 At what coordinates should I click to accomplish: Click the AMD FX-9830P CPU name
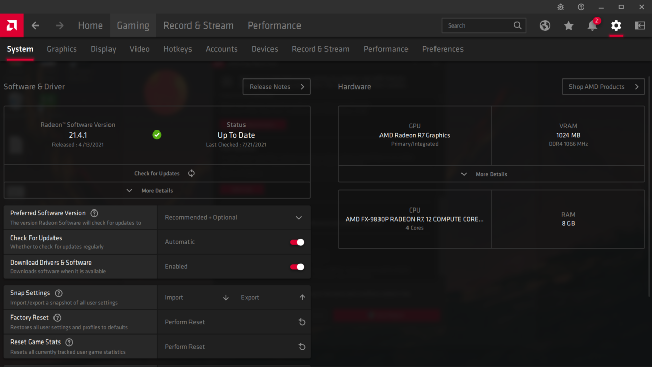415,219
